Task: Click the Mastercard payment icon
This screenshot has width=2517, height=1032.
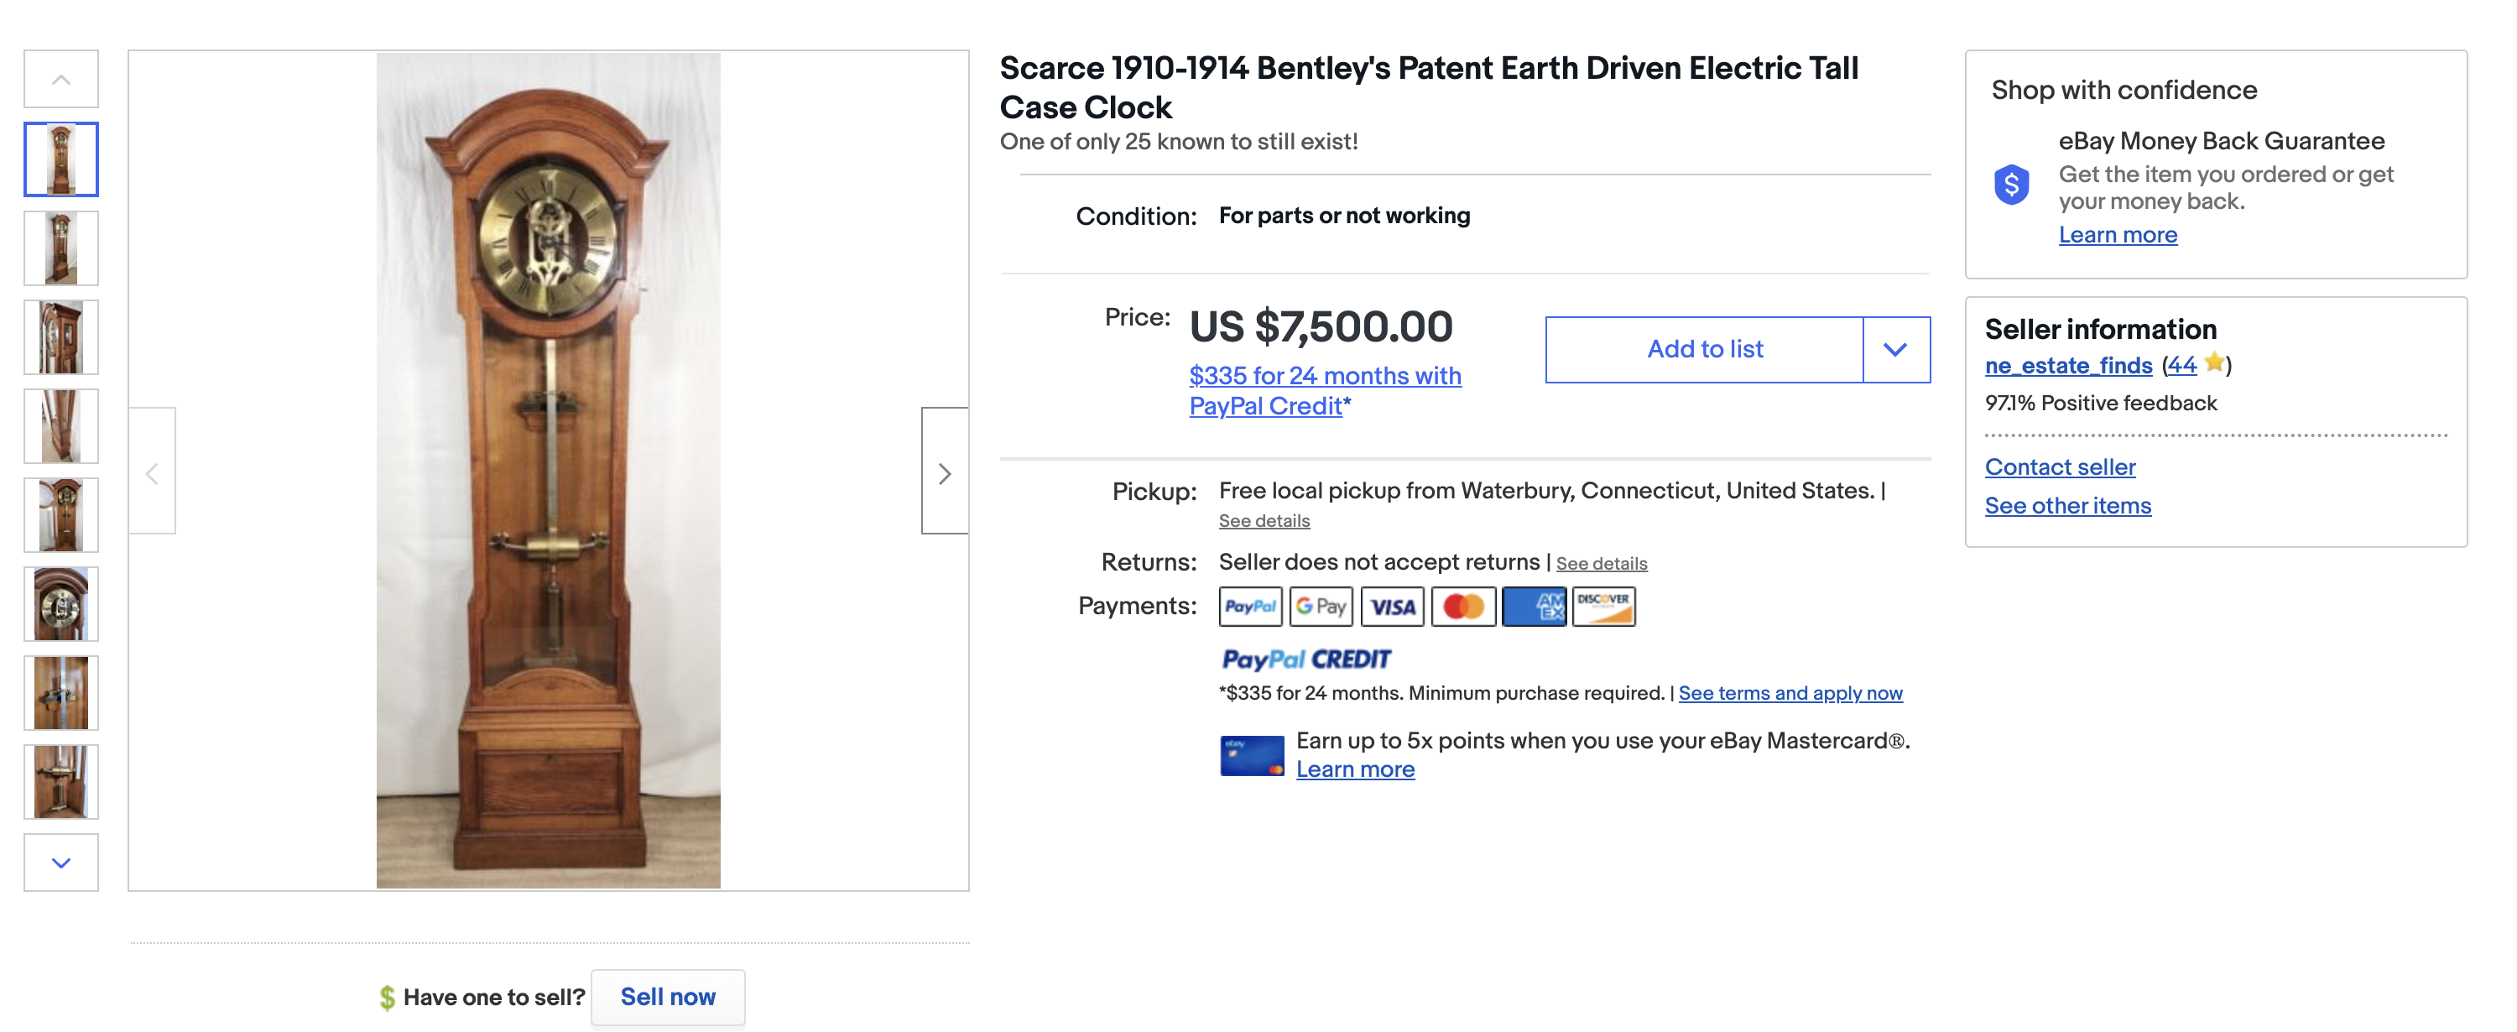Action: pyautogui.click(x=1462, y=607)
